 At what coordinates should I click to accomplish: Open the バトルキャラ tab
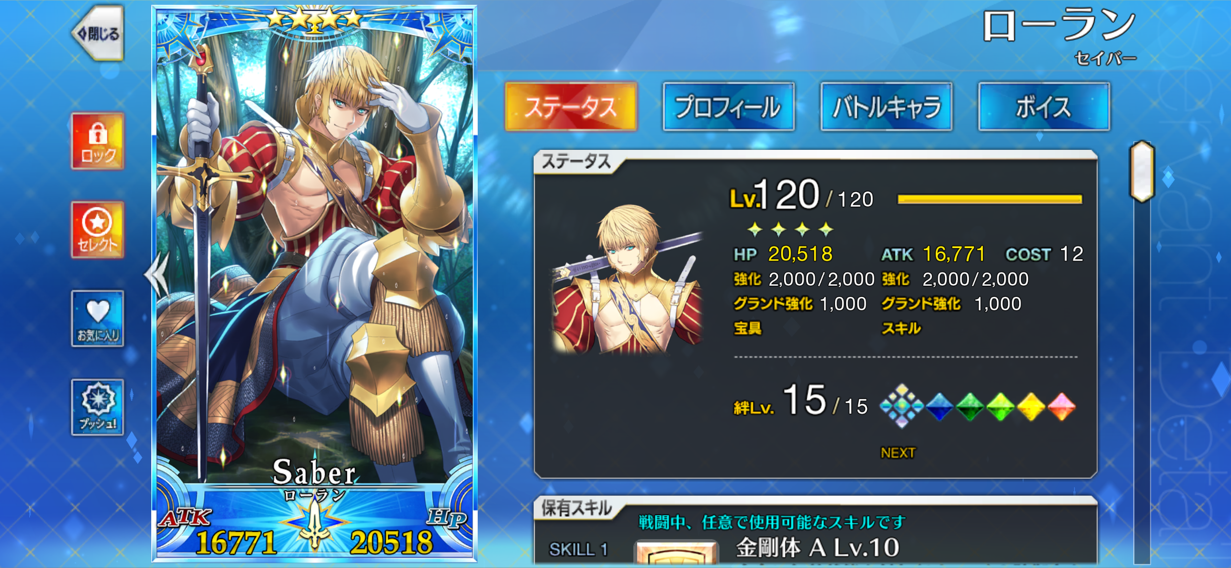886,106
